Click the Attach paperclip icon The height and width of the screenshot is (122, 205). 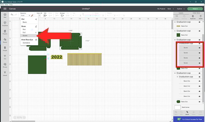point(187,112)
